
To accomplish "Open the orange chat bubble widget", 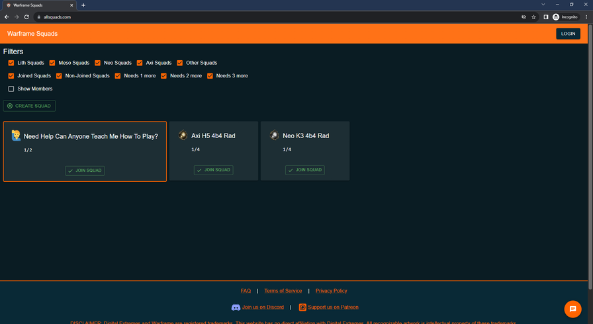I will tap(572, 309).
